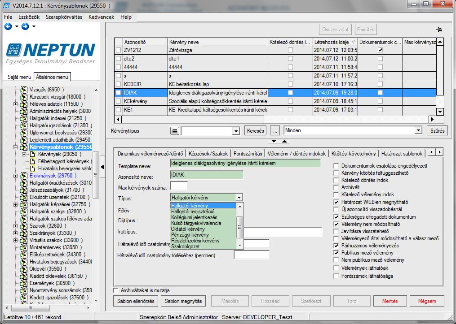The image size is (456, 324).
Task: Open the Kérvénytípus filter dropdown
Action: coord(235,131)
